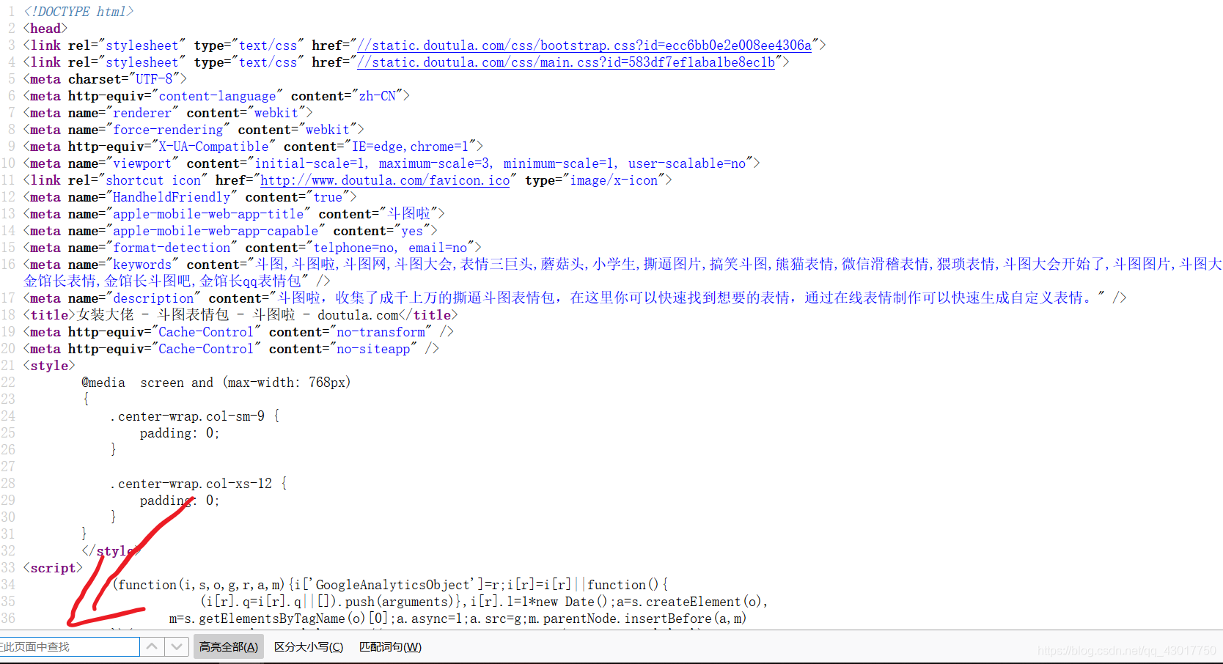Click the <title> line with doutula.com
This screenshot has width=1223, height=664.
pyautogui.click(x=240, y=315)
